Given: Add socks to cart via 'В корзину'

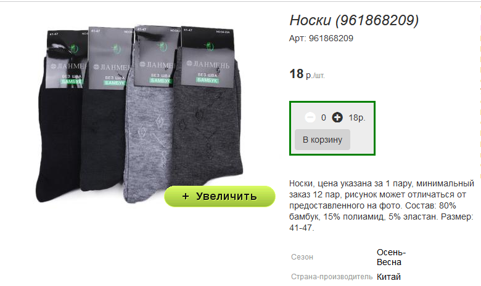Looking at the screenshot, I should [323, 140].
